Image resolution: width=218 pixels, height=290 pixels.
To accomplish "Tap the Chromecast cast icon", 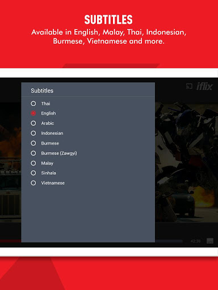I will (189, 86).
